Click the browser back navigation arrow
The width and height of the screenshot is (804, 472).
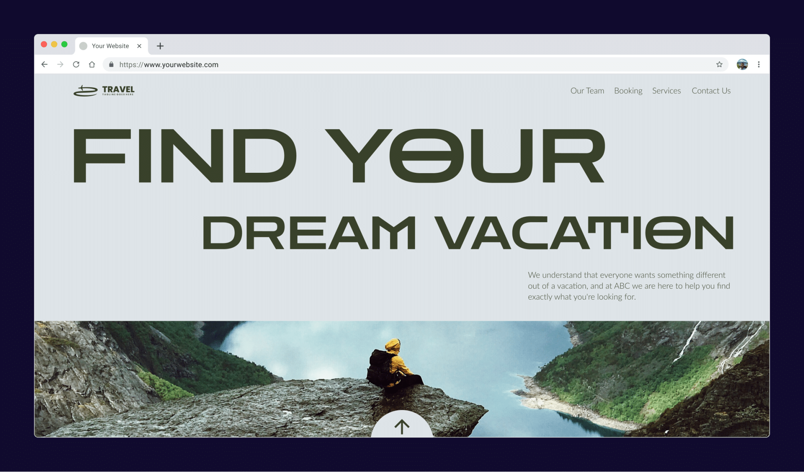[45, 64]
